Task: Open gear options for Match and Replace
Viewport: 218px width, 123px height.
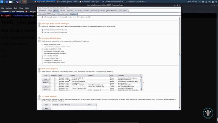Action: 40,71
